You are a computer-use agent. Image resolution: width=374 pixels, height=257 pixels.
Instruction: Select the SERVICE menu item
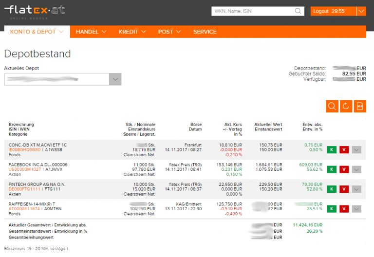205,32
